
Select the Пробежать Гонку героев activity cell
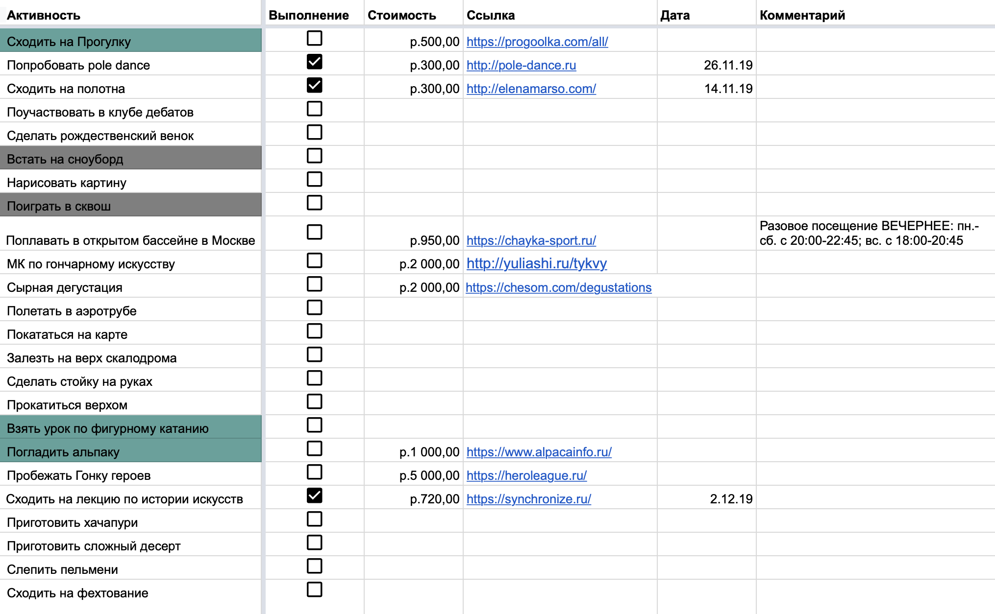[x=130, y=474]
